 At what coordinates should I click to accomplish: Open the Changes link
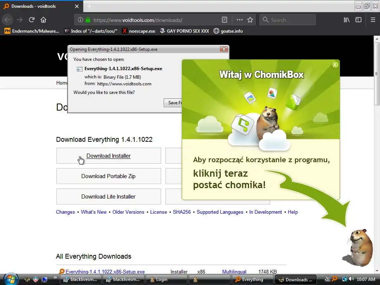(65, 212)
